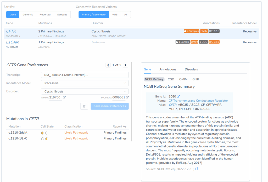Select first call state for c.1210-2delA
Screen dimensions: 268x182
click(43, 133)
